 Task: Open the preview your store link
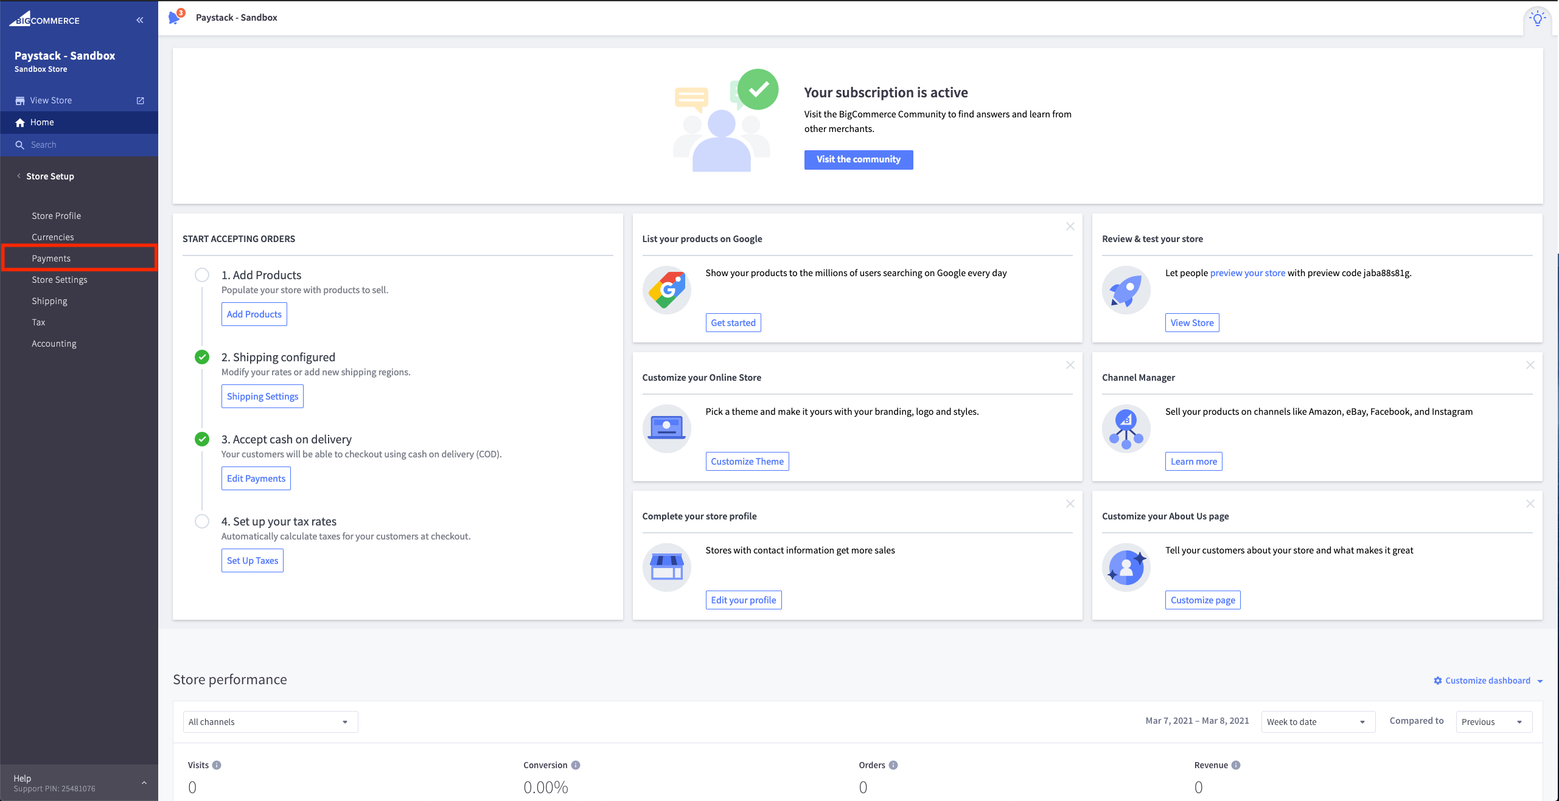[x=1247, y=273]
